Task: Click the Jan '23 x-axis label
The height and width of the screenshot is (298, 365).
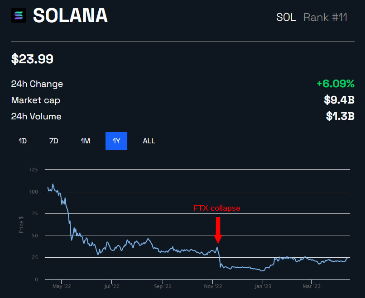Action: click(263, 286)
